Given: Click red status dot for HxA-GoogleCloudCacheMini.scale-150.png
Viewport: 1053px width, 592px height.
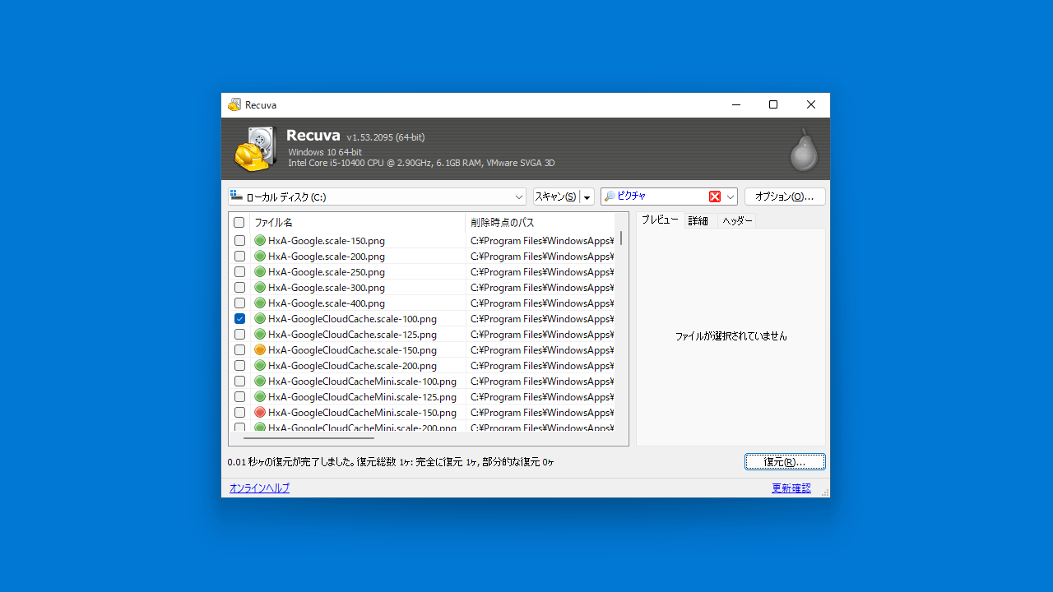Looking at the screenshot, I should pos(260,413).
